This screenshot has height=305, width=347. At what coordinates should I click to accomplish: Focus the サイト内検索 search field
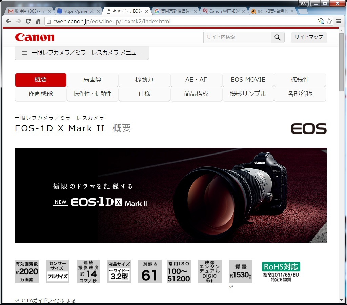point(237,37)
